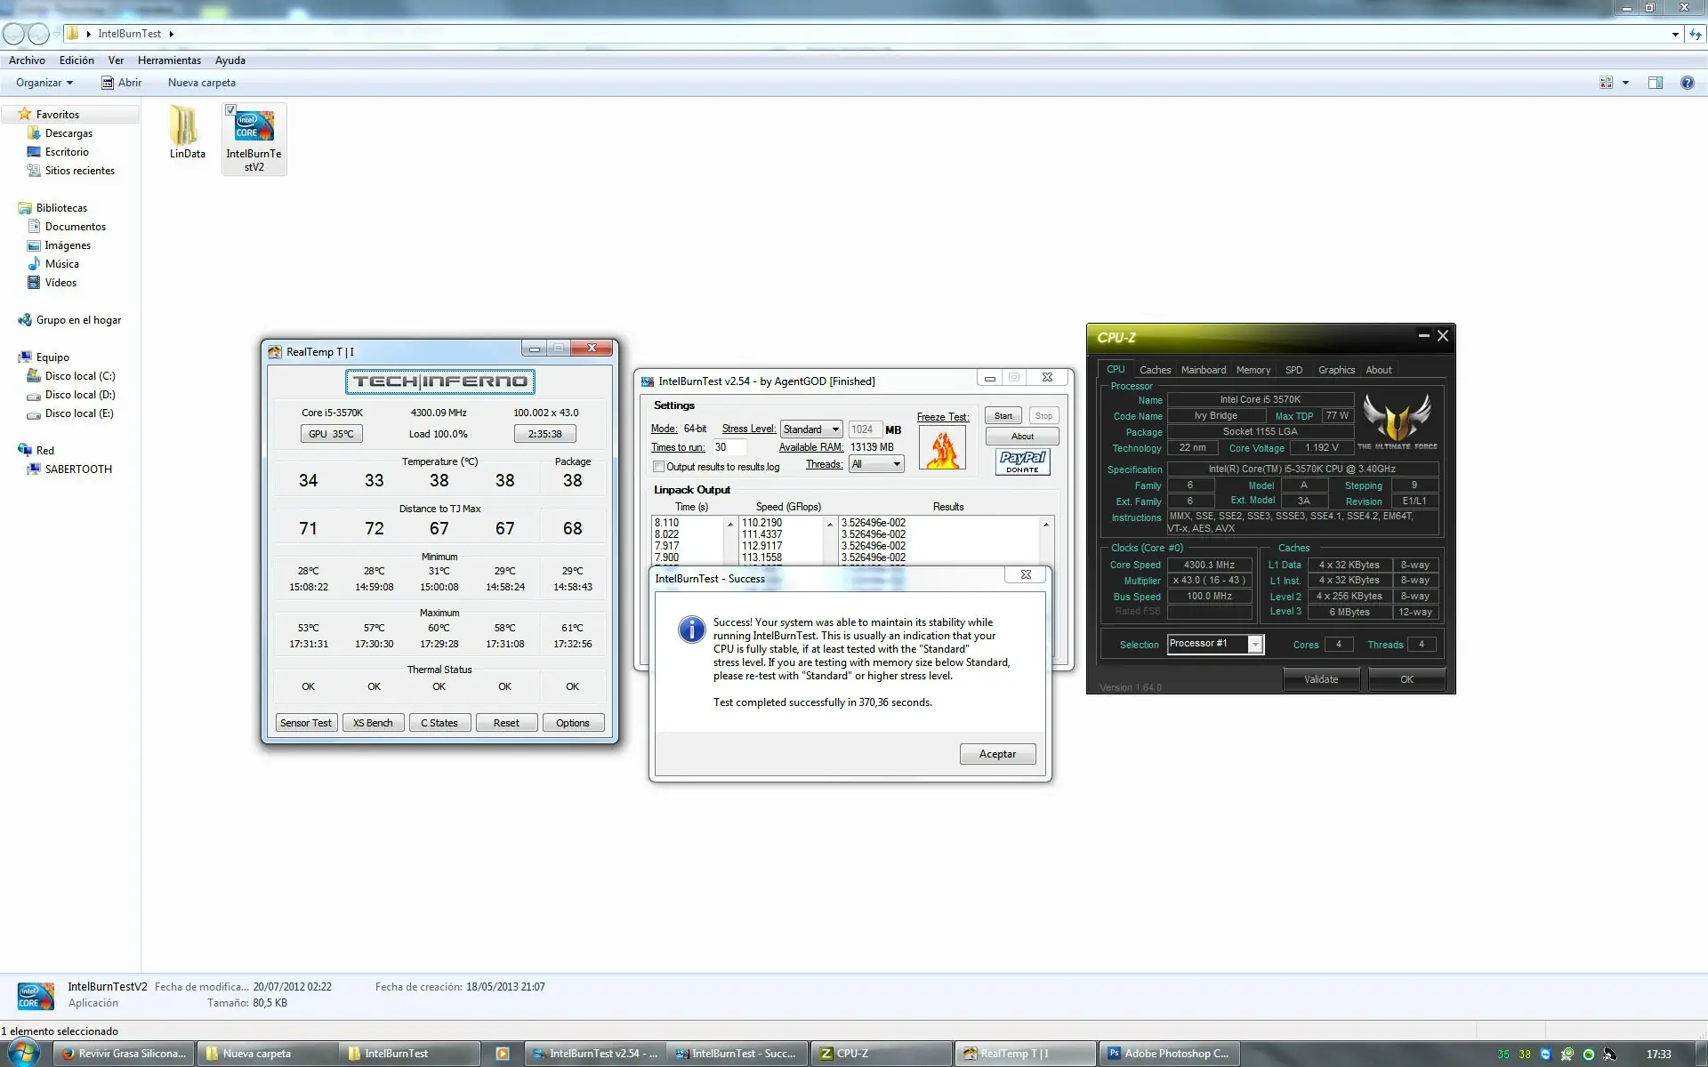Click 'Nueva carpeta' in the explorer toolbar
The width and height of the screenshot is (1708, 1067).
pos(202,83)
